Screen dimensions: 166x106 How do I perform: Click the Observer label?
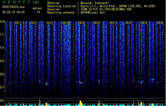coord(54,3)
